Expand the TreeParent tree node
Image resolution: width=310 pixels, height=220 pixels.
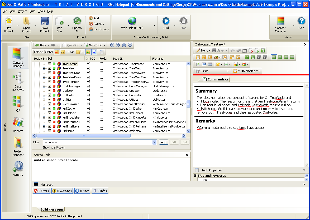pyautogui.click(x=44, y=64)
